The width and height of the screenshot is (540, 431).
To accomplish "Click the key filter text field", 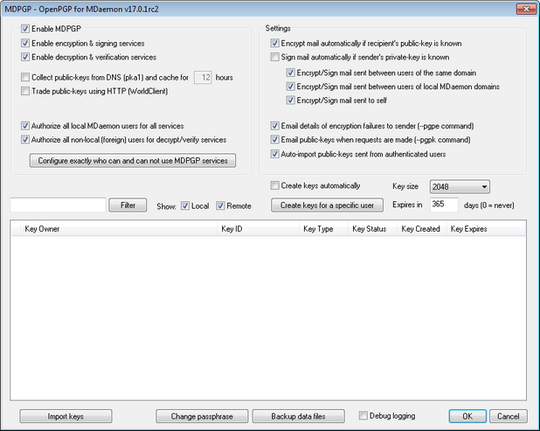I will [58, 205].
